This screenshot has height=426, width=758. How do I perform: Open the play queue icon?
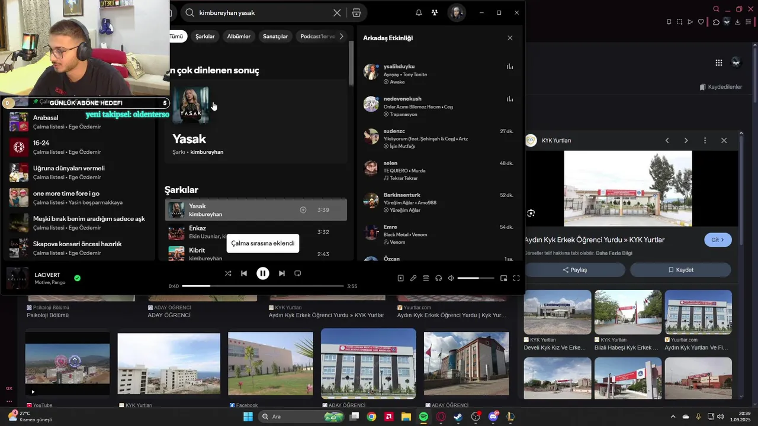[426, 278]
